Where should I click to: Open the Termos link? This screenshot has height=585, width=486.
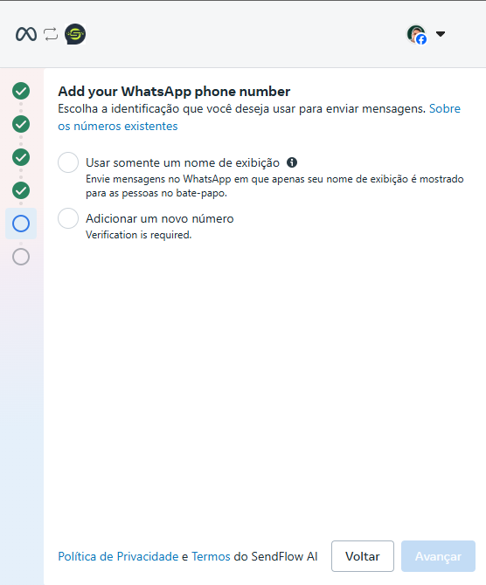pos(211,556)
